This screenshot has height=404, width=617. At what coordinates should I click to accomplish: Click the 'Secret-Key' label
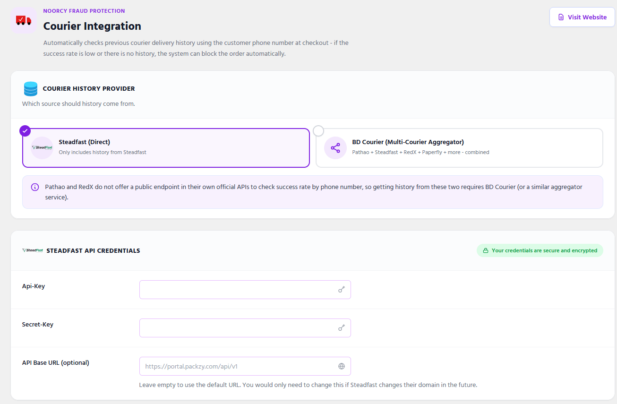tap(38, 324)
